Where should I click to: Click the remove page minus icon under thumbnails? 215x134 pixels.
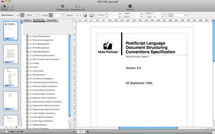point(11,128)
